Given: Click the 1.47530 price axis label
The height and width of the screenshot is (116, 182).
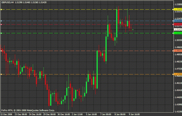Looking at the screenshot, I should tap(178, 69).
